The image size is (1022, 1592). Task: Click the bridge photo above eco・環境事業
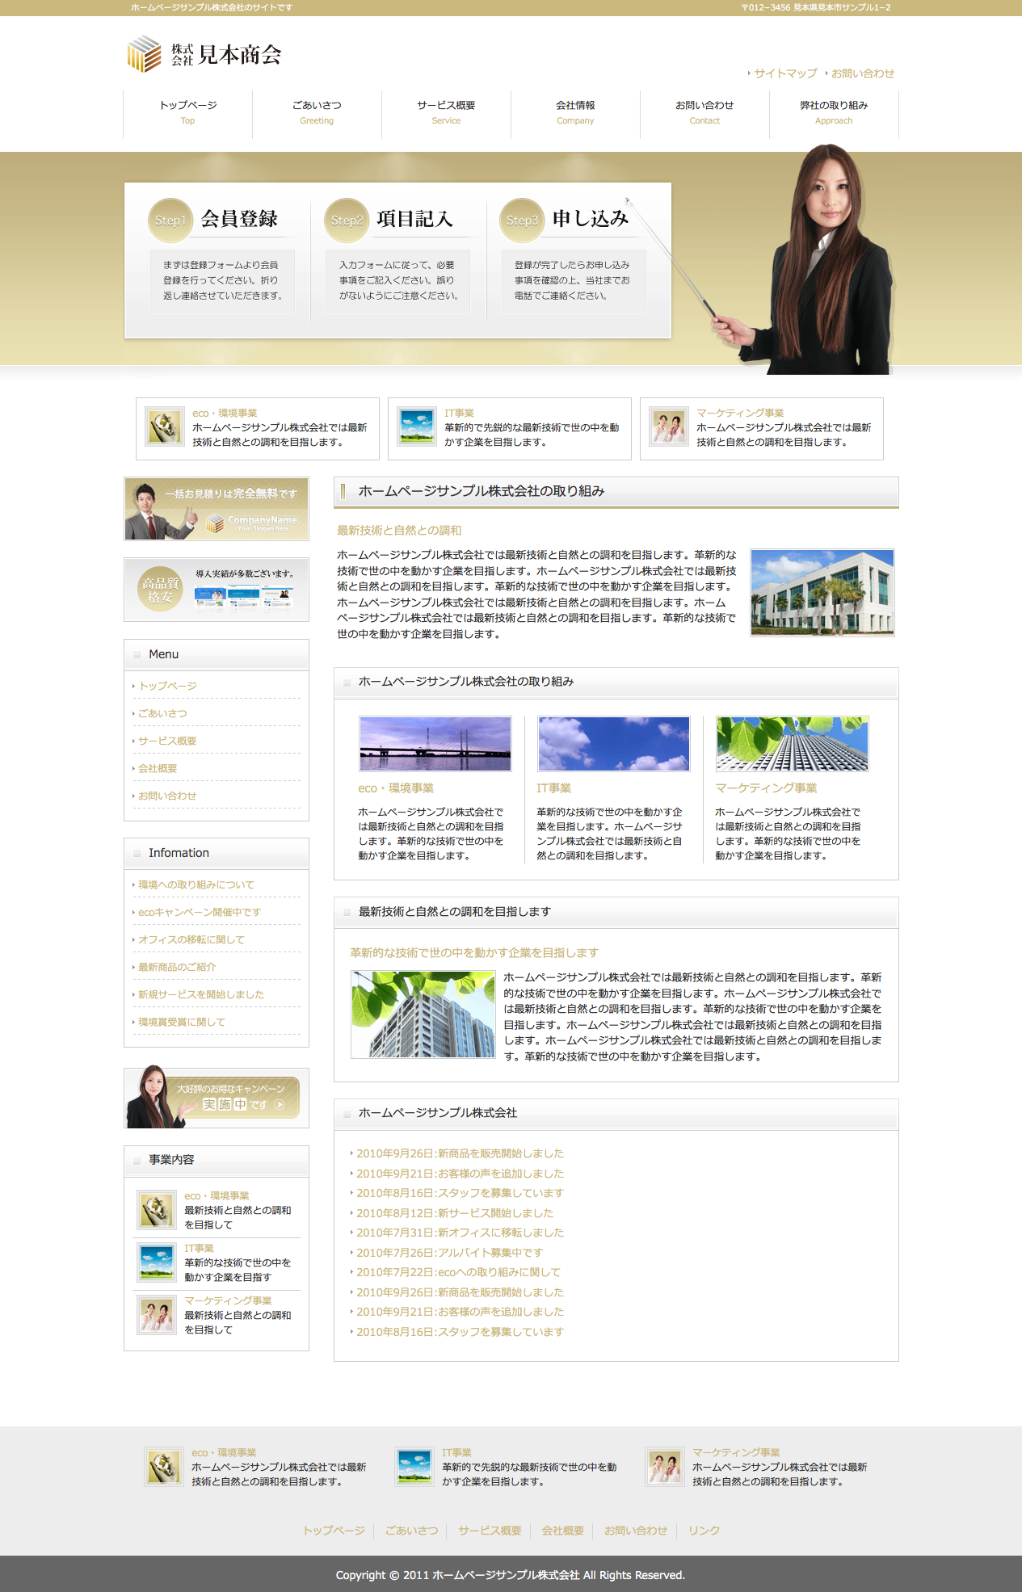click(x=435, y=744)
